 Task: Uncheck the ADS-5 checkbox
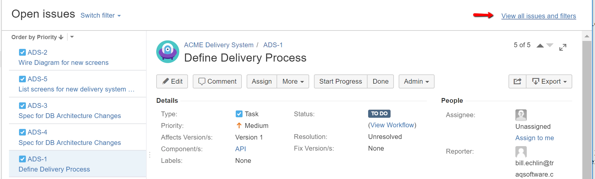pos(22,79)
